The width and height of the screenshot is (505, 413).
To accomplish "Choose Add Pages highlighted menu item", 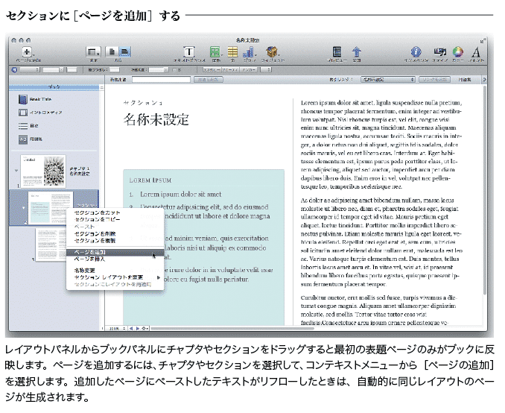I will coord(115,252).
